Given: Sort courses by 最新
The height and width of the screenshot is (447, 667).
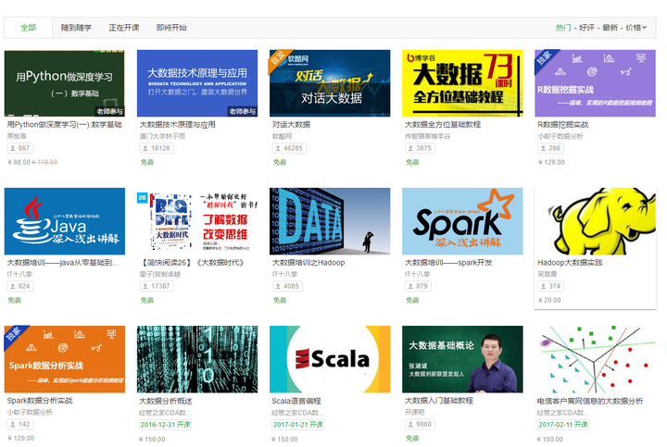Looking at the screenshot, I should point(610,28).
